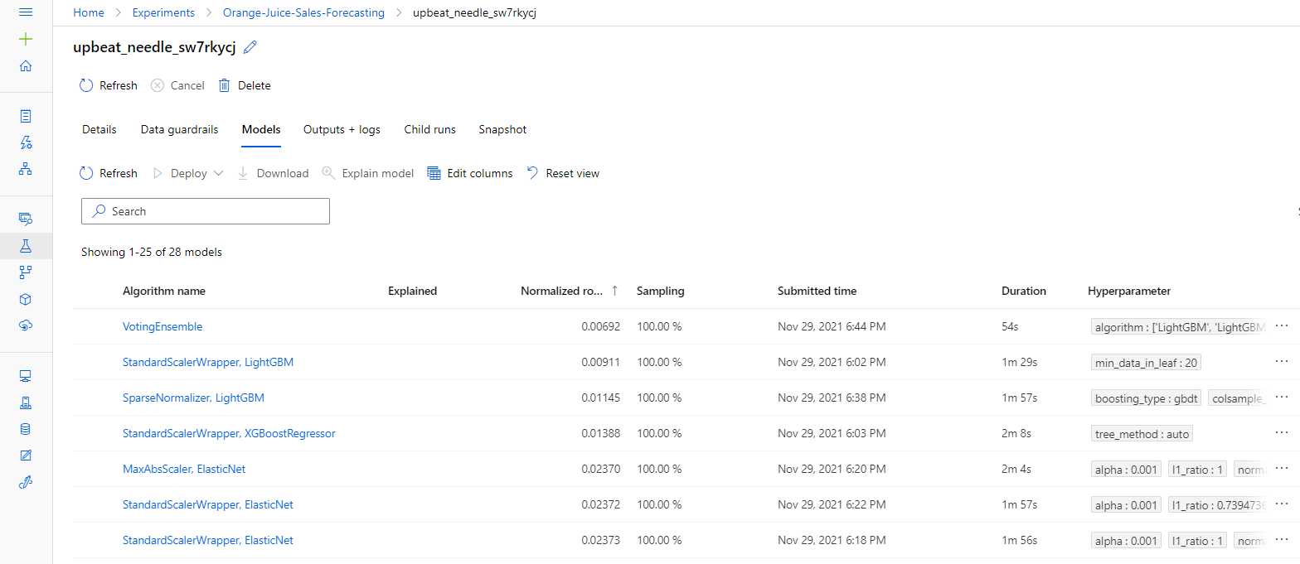1300x564 pixels.
Task: Click the Delete trash can button
Action: (x=245, y=85)
